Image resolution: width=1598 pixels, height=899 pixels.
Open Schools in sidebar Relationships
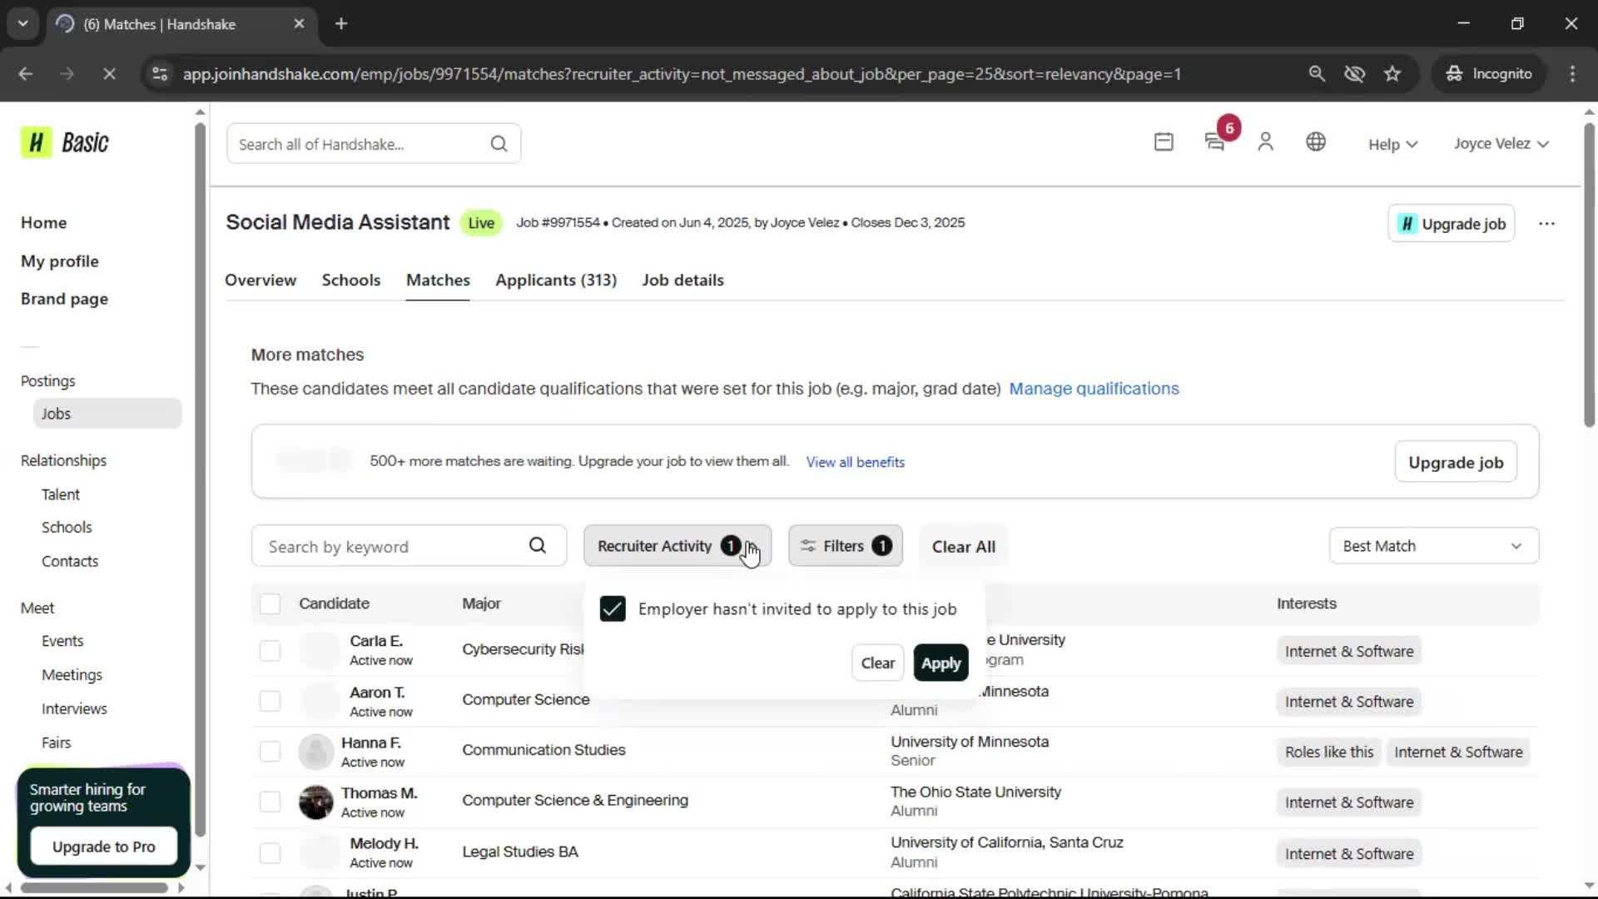point(67,528)
